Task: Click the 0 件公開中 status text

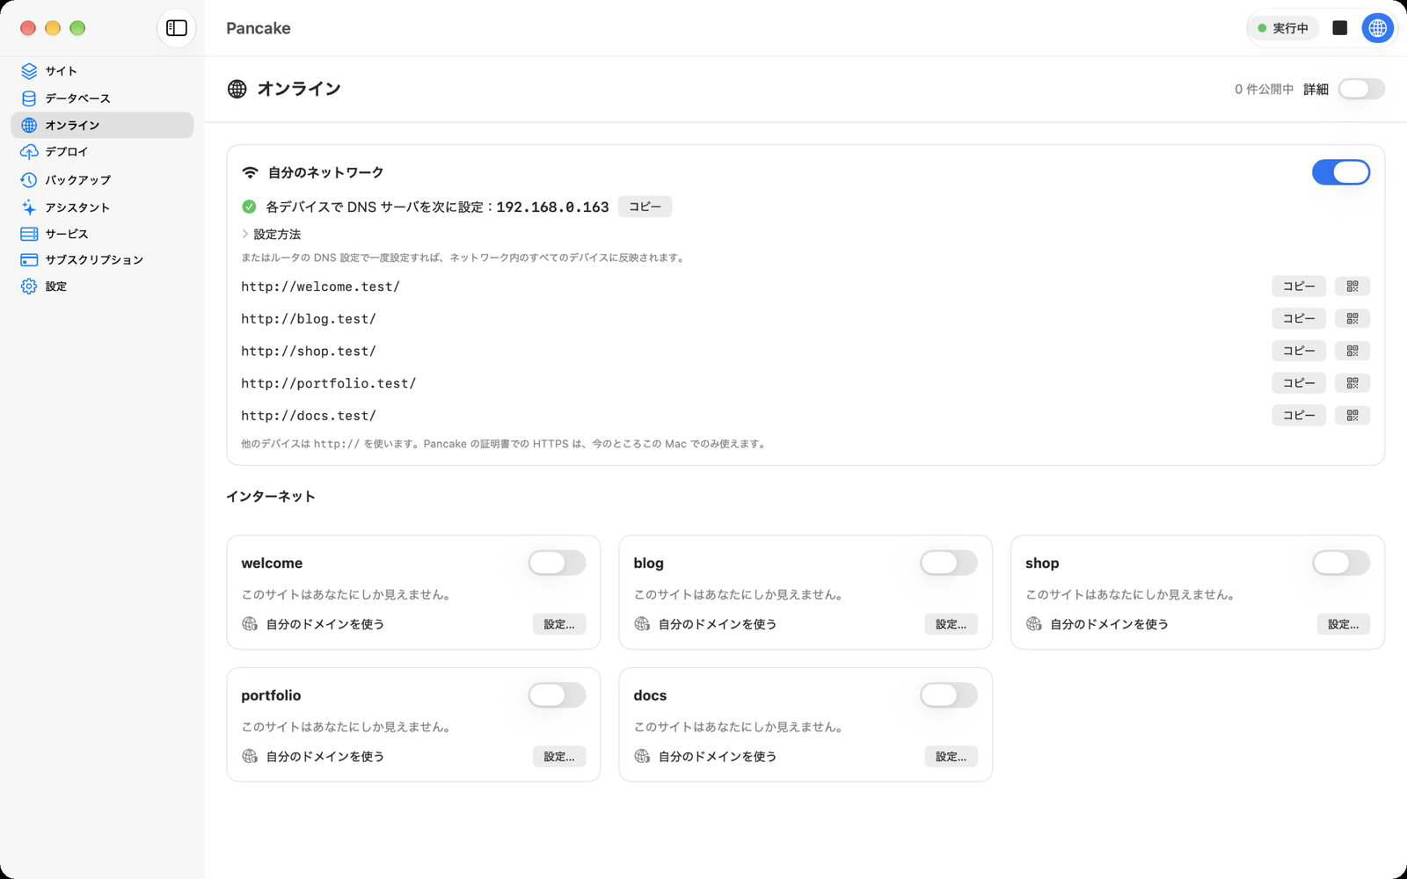Action: click(x=1264, y=89)
